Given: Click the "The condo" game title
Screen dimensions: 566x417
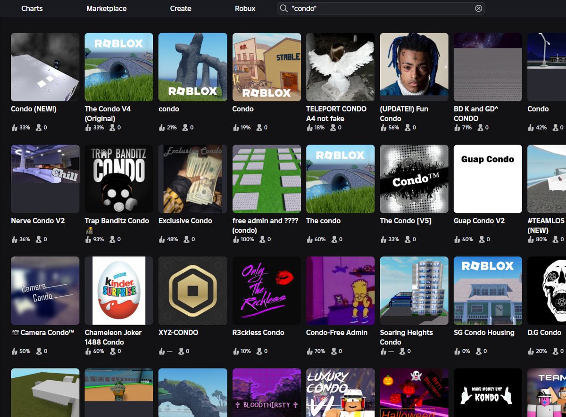Looking at the screenshot, I should (323, 221).
